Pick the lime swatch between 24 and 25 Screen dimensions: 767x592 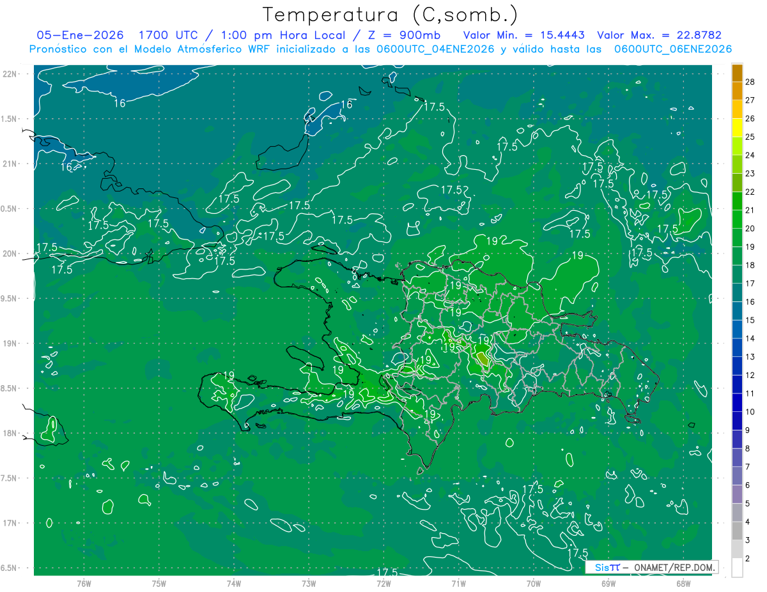[737, 146]
